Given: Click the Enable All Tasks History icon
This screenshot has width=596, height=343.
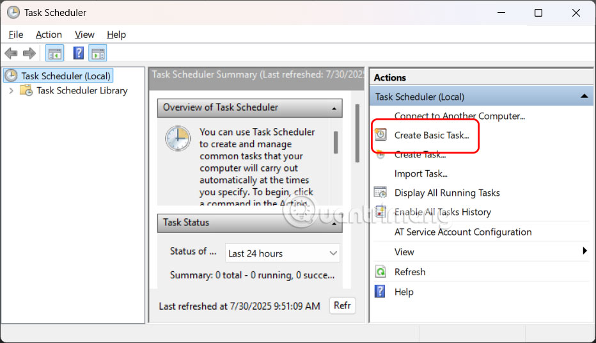Looking at the screenshot, I should point(380,212).
